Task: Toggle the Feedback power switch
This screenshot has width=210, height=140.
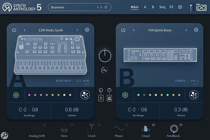Action: (181, 125)
